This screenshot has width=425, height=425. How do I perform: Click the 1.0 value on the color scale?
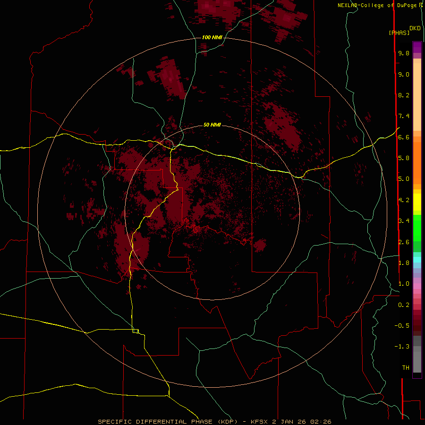404,284
